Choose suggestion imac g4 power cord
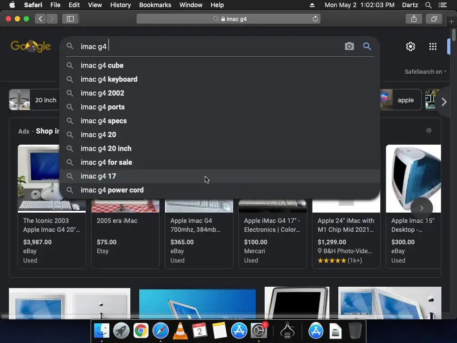The height and width of the screenshot is (343, 457). (x=220, y=190)
